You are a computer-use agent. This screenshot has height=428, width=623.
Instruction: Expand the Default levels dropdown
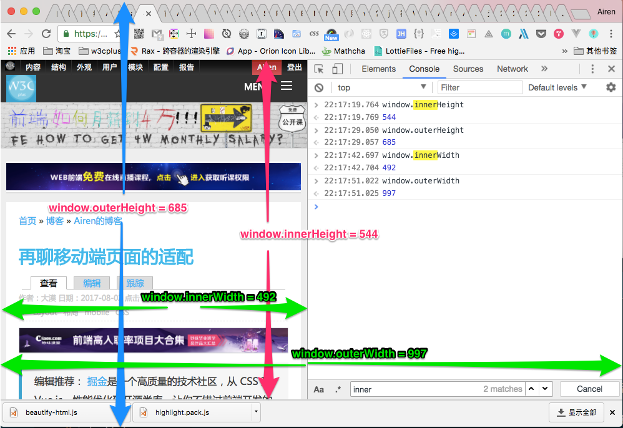[x=557, y=87]
